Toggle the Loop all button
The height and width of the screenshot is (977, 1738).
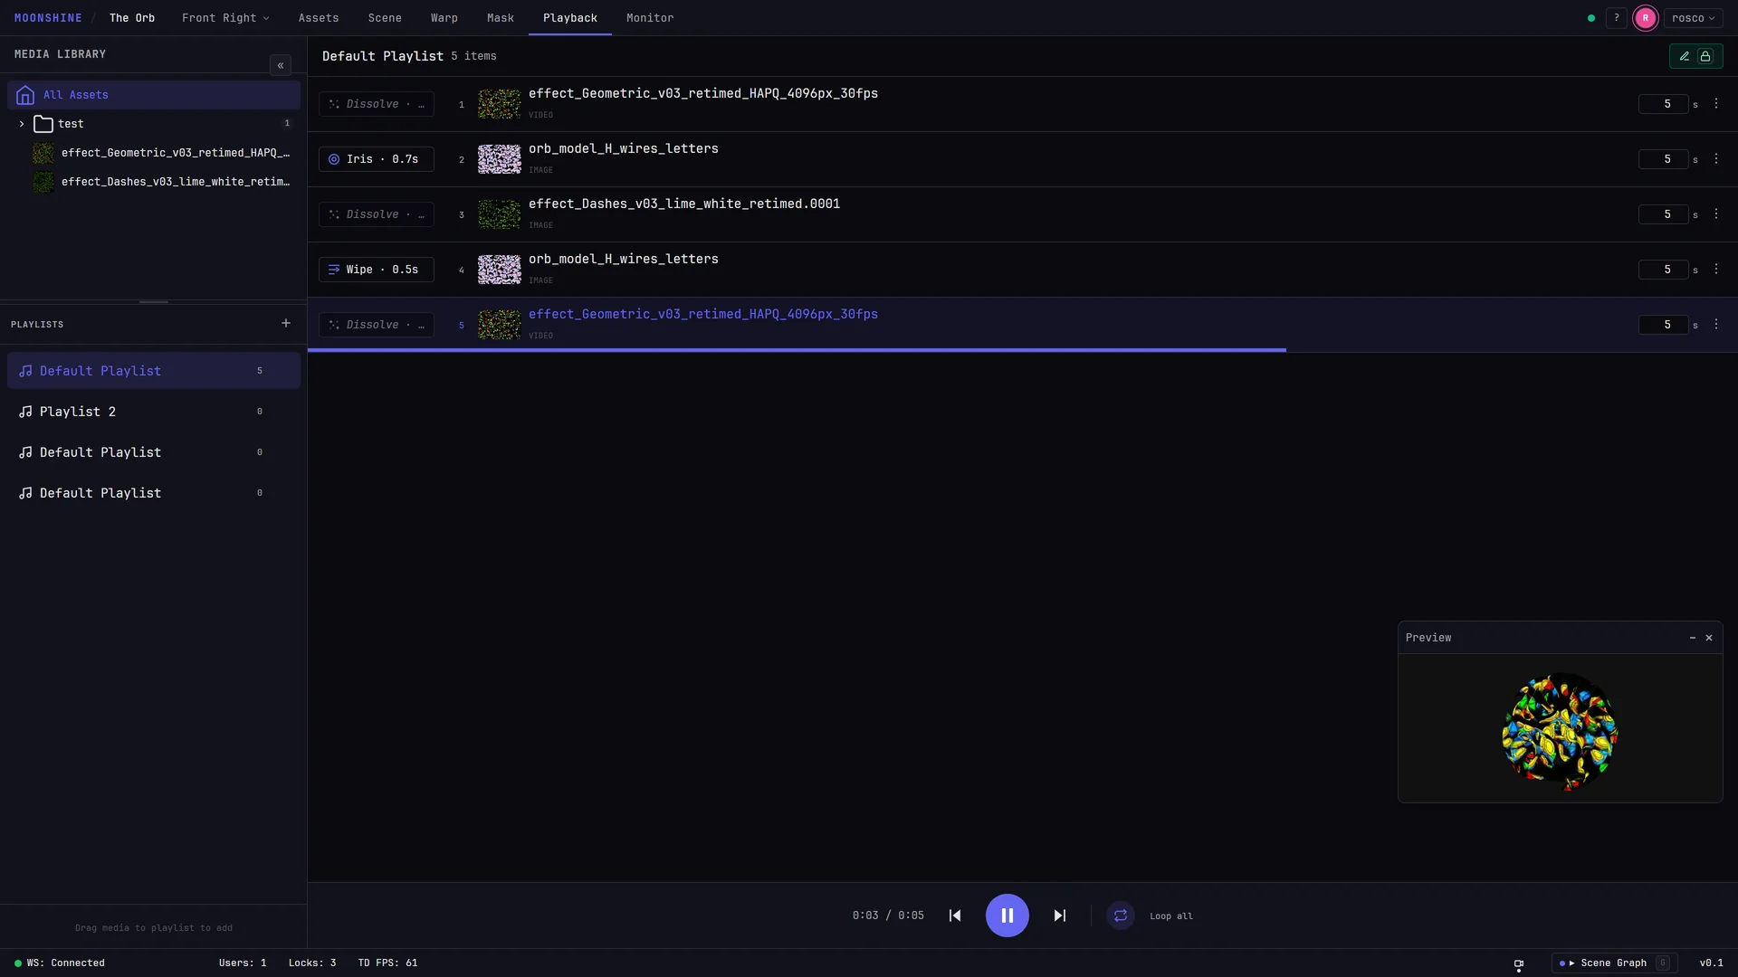1121,915
